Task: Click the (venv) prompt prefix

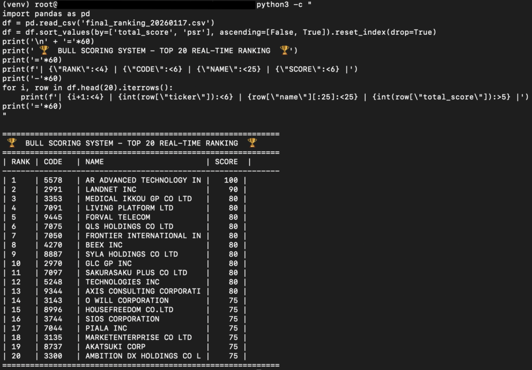Action: [16, 5]
